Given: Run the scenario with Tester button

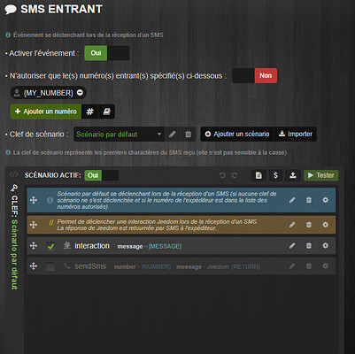Looking at the screenshot, I should point(321,175).
